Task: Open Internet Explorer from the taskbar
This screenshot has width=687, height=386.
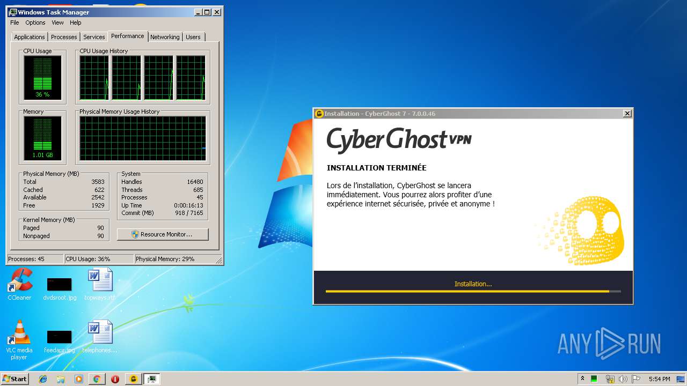Action: pos(43,379)
